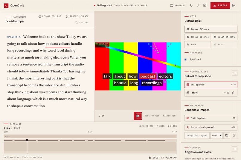The width and height of the screenshot is (241, 160).
Task: Click the OpenCast logo icon
Action: click(x=6, y=5)
